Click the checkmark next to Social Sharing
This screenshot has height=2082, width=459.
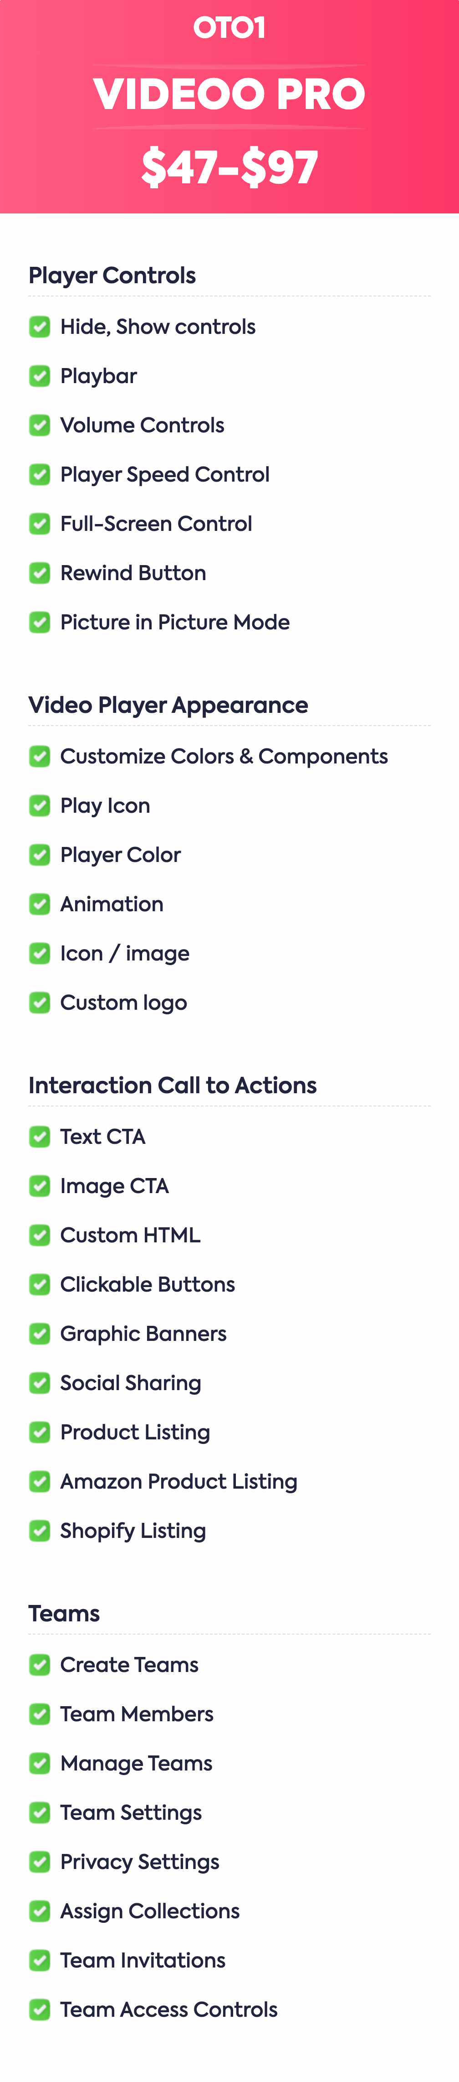tap(40, 1383)
